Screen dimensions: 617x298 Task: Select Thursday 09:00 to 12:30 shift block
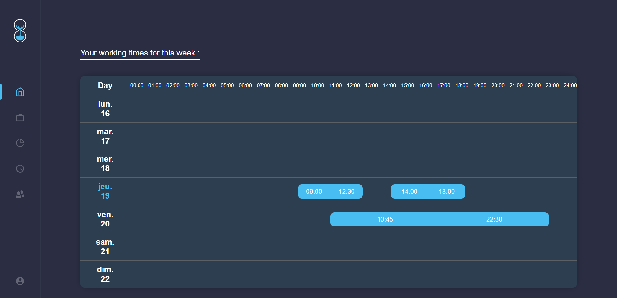[330, 192]
